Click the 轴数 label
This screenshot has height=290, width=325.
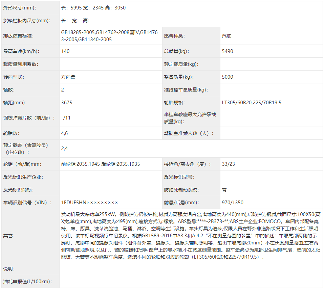pyautogui.click(x=9, y=90)
